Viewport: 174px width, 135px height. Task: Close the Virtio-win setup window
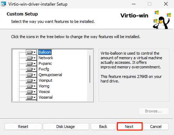tap(166, 4)
